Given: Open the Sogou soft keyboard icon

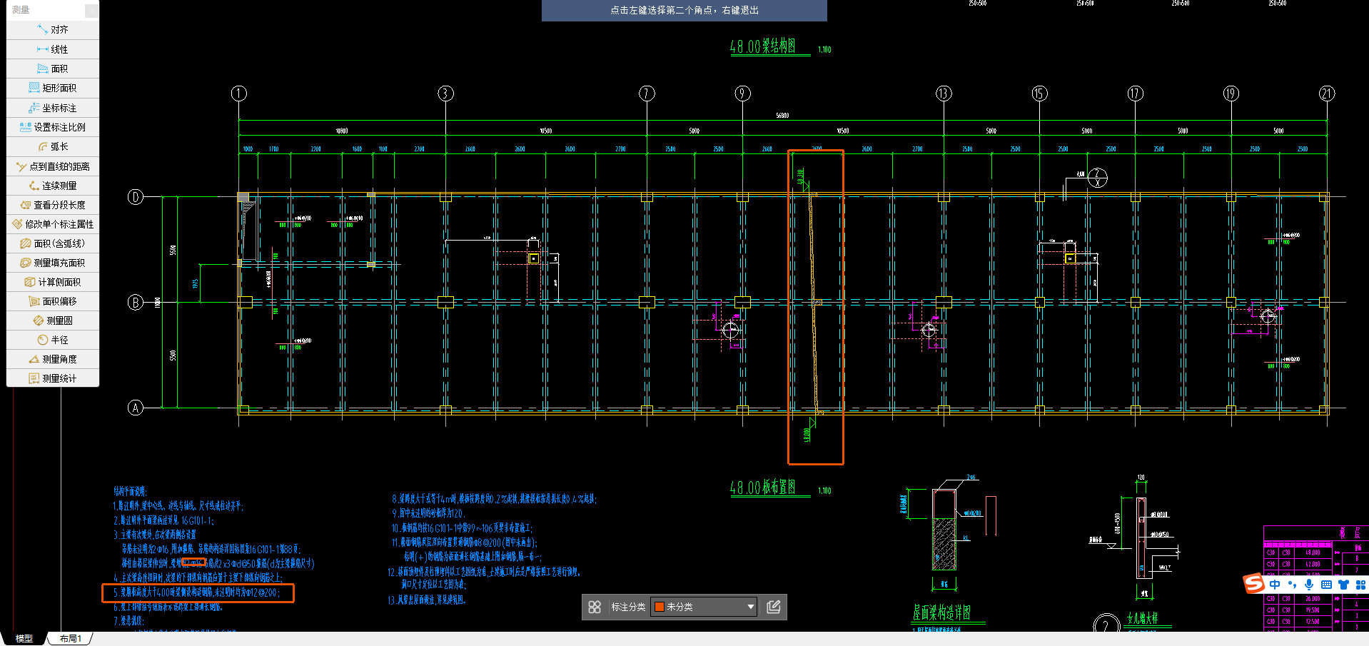Looking at the screenshot, I should pos(1326,585).
